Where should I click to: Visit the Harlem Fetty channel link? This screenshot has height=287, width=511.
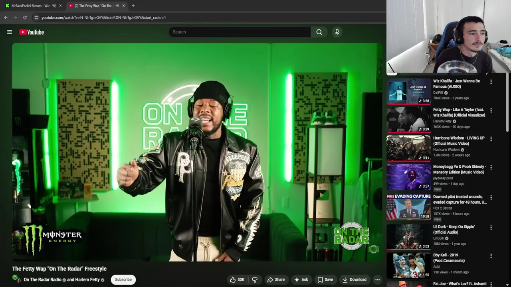87,279
